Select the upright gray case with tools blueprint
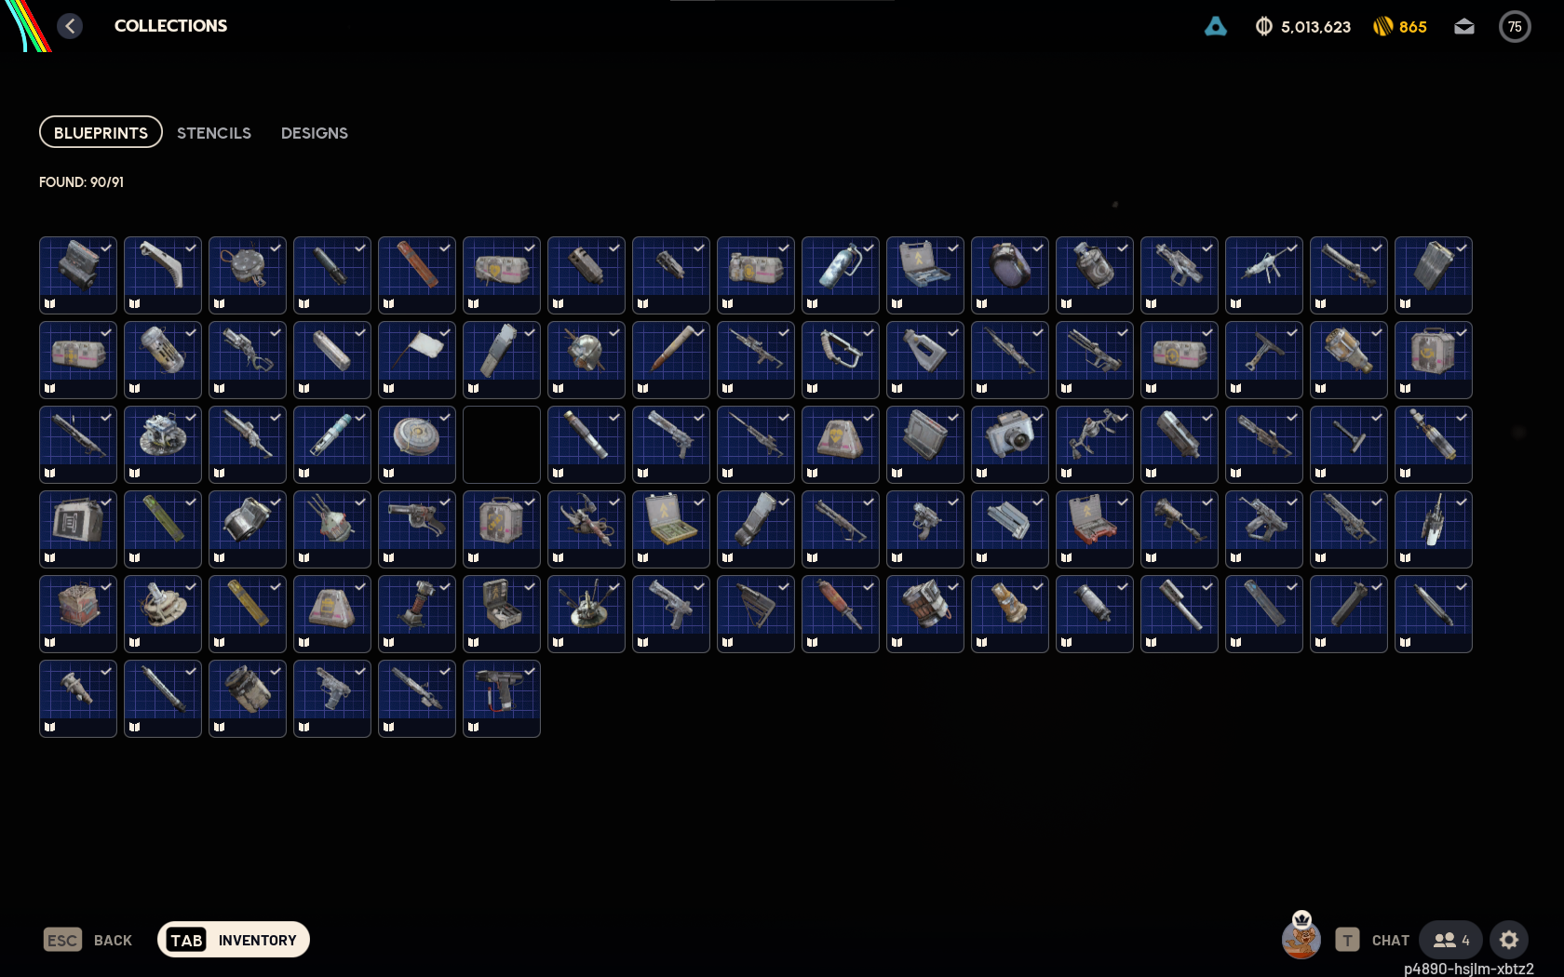 pos(502,614)
